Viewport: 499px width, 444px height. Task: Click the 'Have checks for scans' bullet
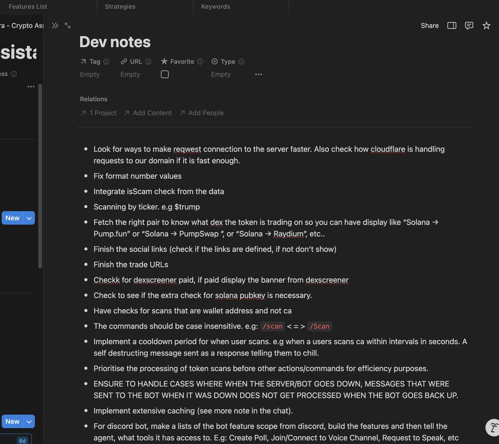(x=193, y=311)
